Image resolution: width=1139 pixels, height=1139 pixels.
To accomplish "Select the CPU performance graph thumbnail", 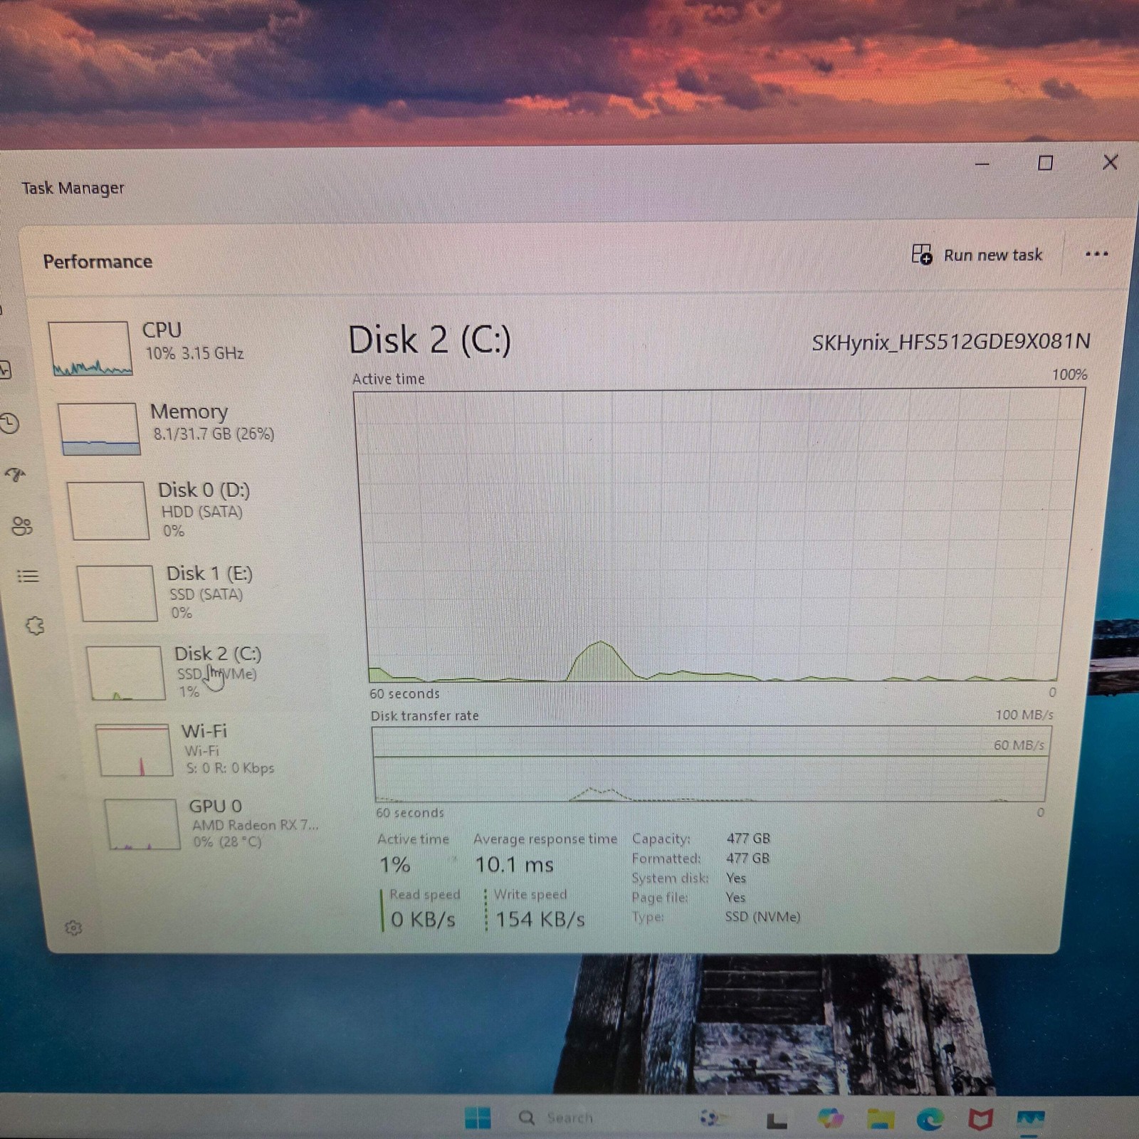I will click(90, 348).
